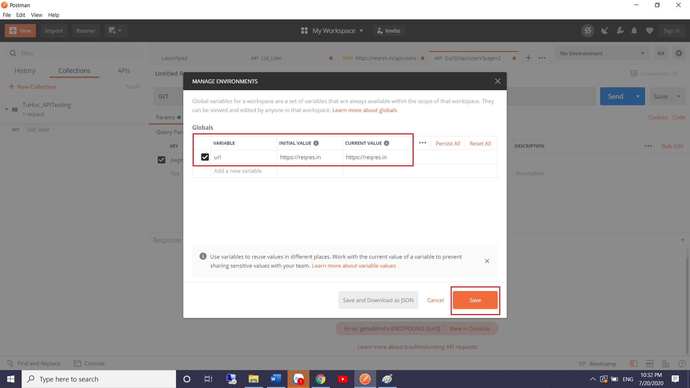Open the View menu
The width and height of the screenshot is (690, 388).
click(x=36, y=15)
